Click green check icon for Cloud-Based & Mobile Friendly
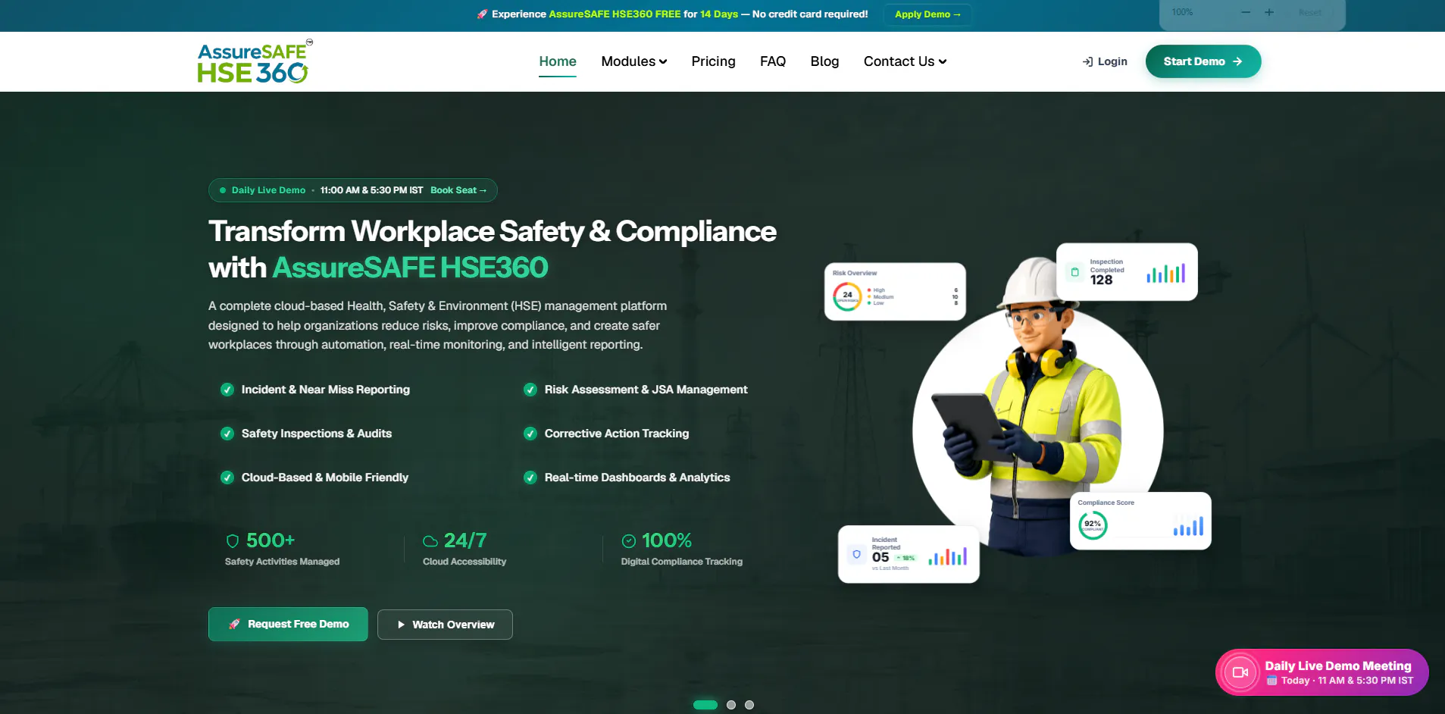 pyautogui.click(x=227, y=478)
